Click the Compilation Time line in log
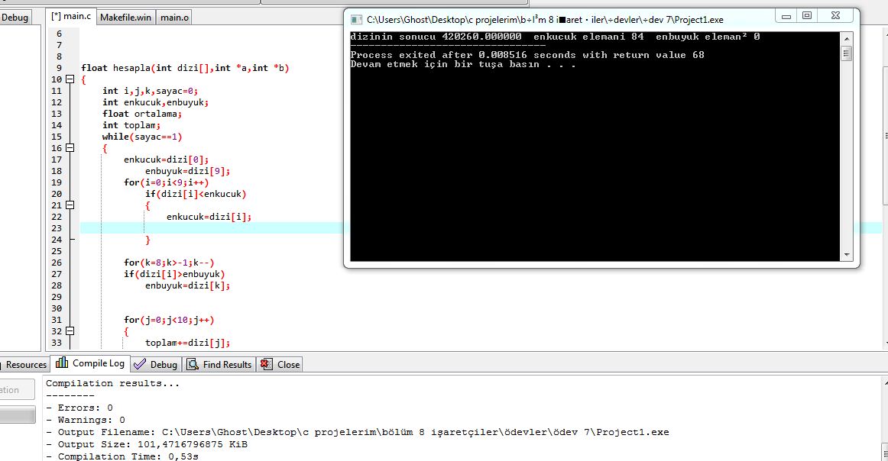888x461 pixels. 122,456
